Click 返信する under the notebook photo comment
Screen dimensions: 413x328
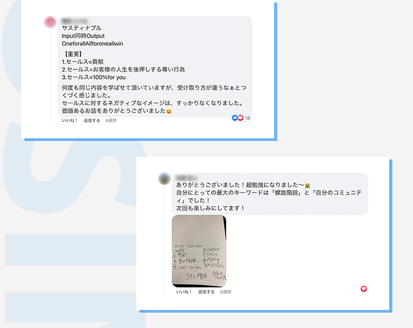(206, 292)
